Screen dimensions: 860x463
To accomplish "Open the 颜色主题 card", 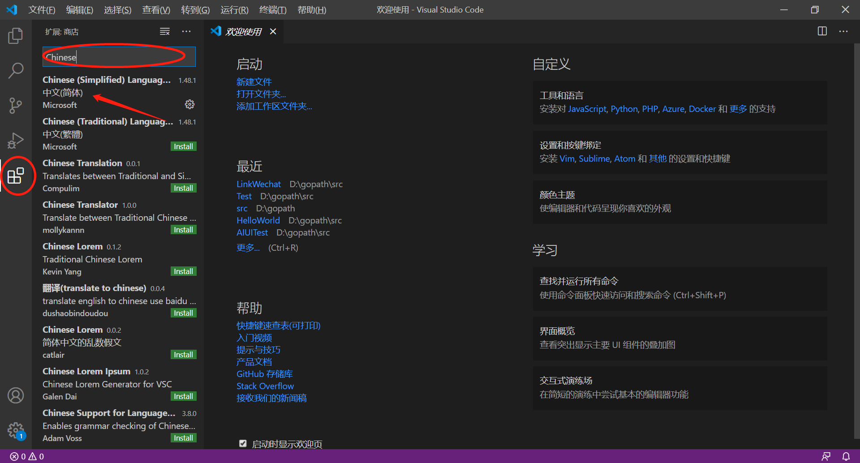I will pyautogui.click(x=680, y=202).
